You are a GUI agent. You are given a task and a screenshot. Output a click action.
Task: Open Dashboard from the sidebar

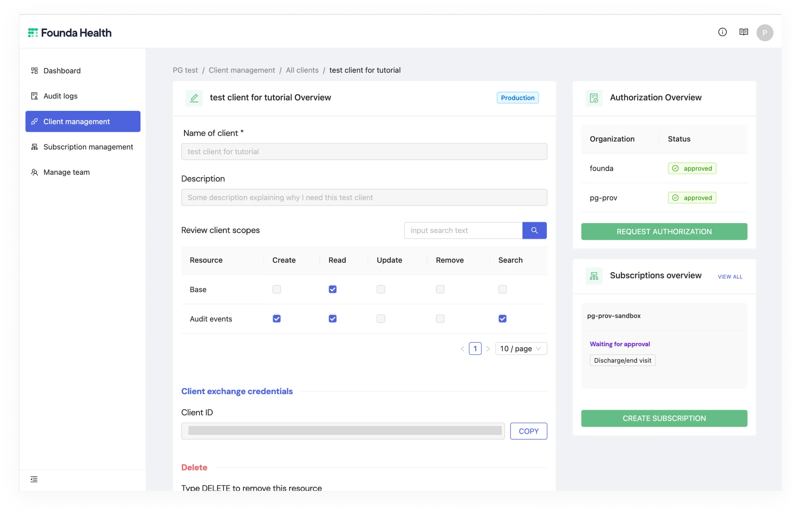click(83, 71)
